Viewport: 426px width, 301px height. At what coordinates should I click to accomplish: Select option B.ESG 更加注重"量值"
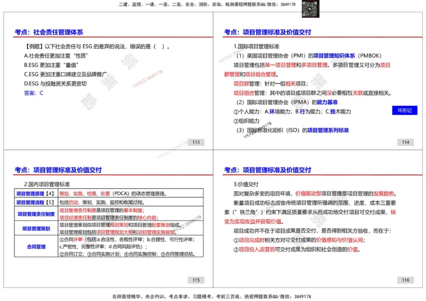point(51,65)
